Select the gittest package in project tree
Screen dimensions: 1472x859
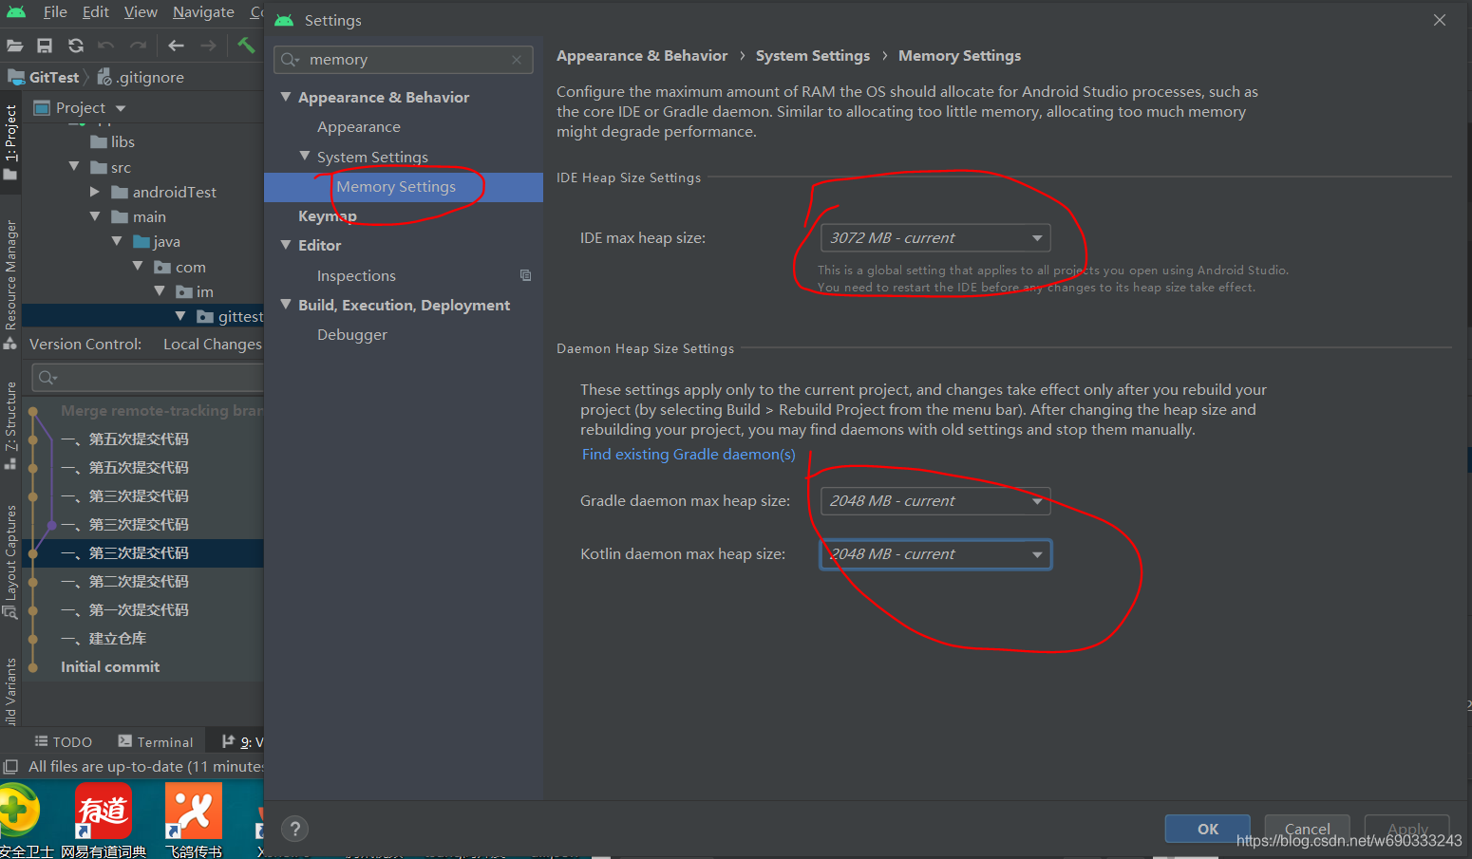230,317
